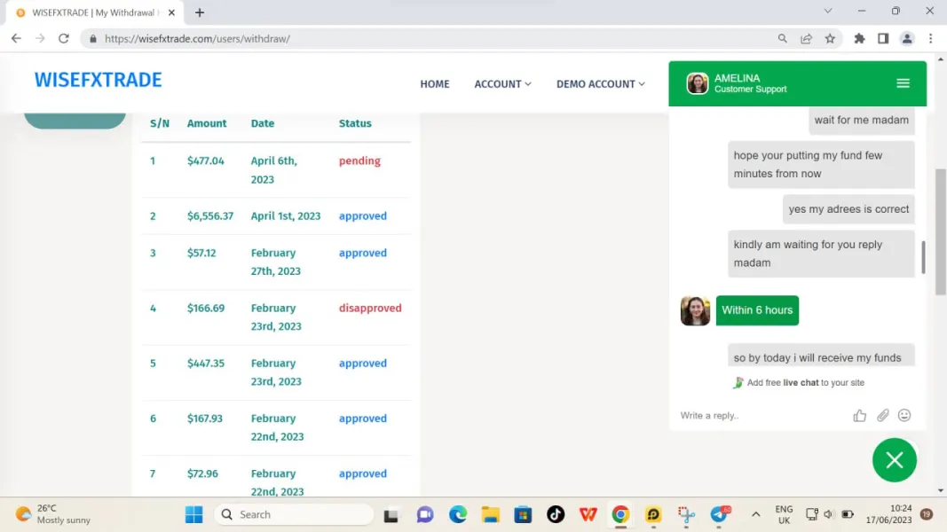Show hidden system tray icons
The image size is (947, 532).
[x=755, y=514]
